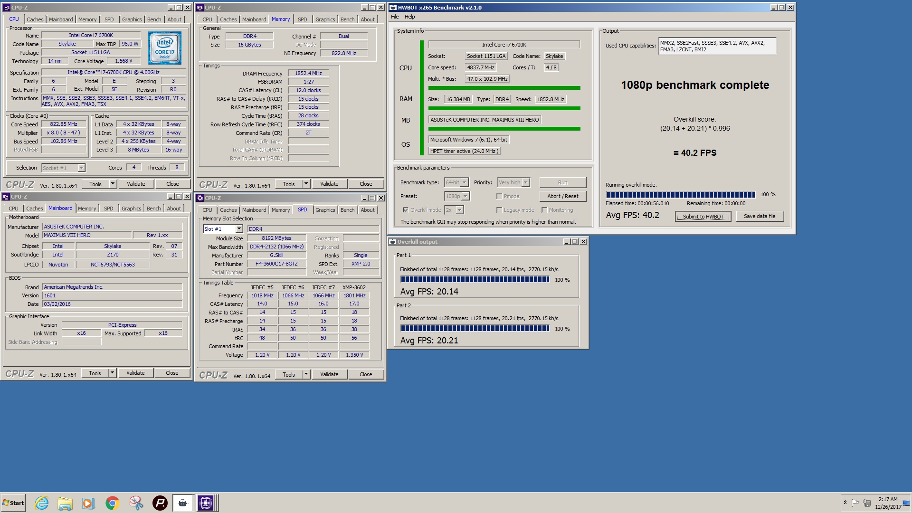Screen dimensions: 912x513
Task: Enable the Legacy mode checkbox
Action: 499,210
